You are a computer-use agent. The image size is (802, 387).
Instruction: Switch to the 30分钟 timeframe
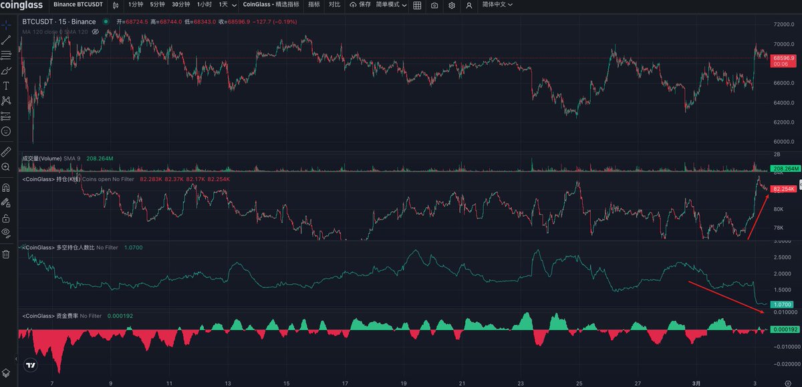tap(180, 5)
